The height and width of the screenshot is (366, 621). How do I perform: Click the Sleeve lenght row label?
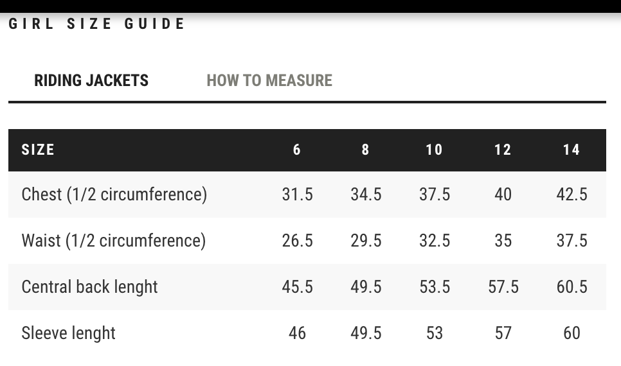pos(69,333)
